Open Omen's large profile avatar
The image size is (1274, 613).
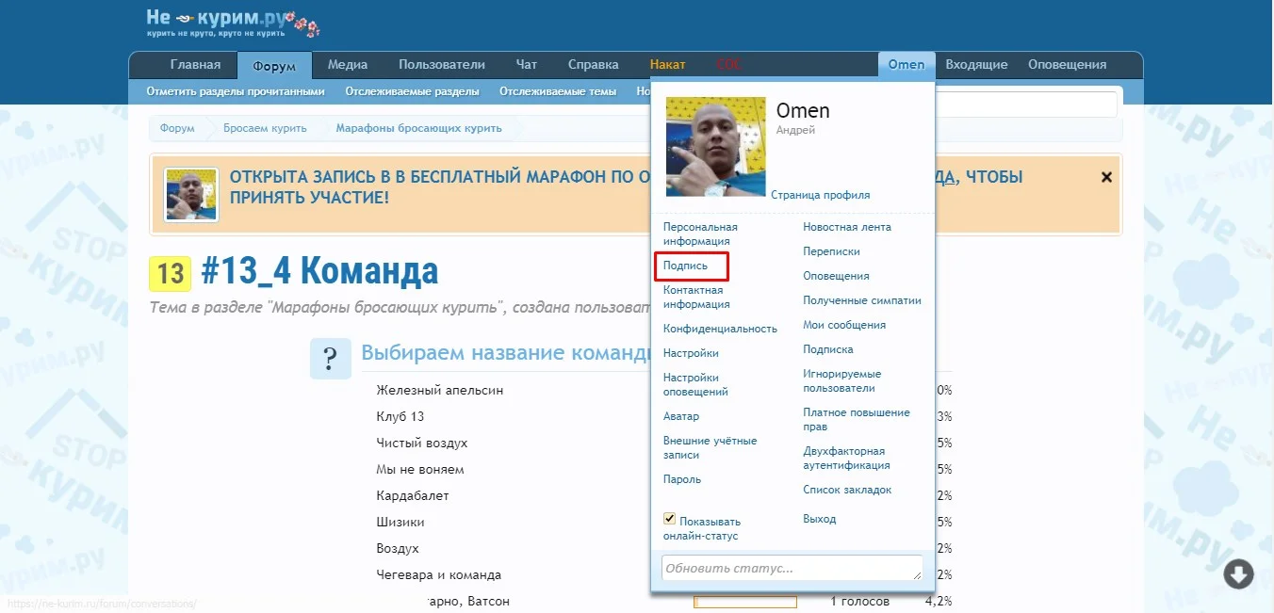coord(715,146)
